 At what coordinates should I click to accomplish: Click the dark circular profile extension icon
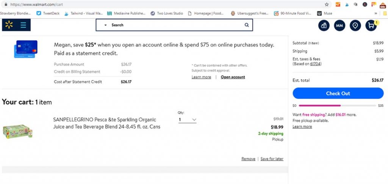(365, 5)
